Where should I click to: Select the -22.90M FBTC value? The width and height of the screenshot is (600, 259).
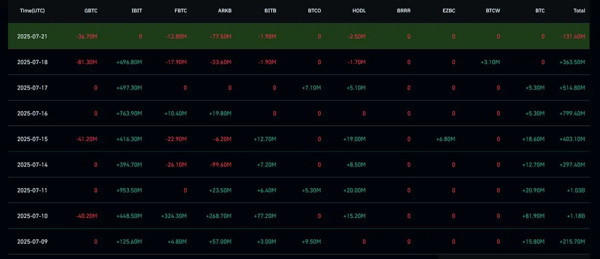pyautogui.click(x=176, y=139)
